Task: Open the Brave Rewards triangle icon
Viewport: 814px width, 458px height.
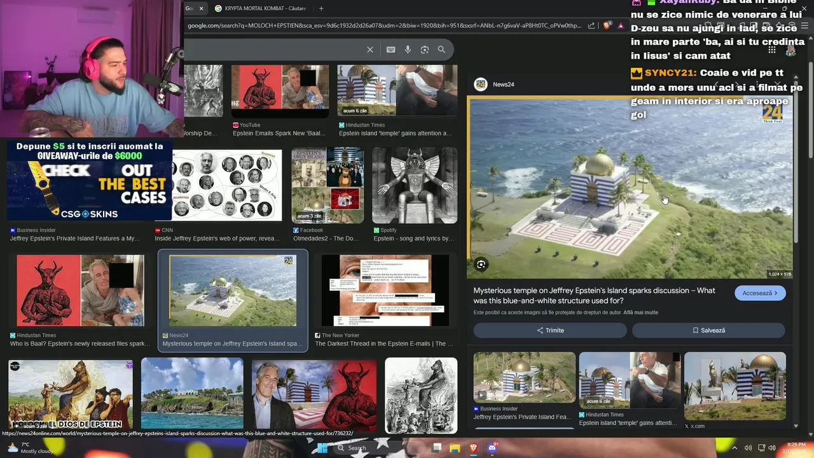Action: point(621,25)
